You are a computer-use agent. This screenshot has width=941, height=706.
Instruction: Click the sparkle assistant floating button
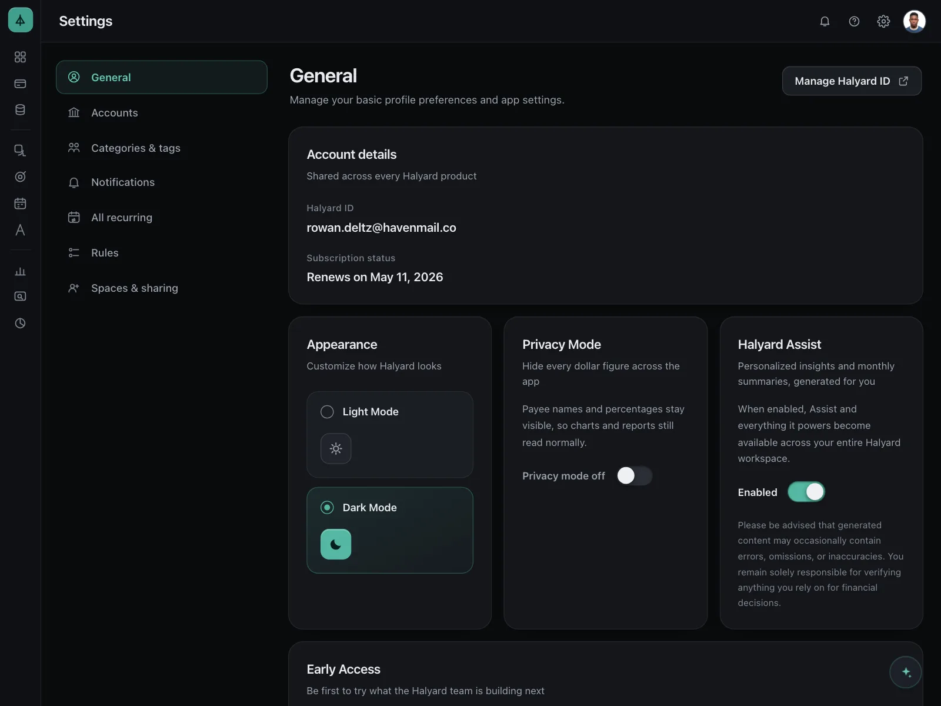[x=906, y=672]
